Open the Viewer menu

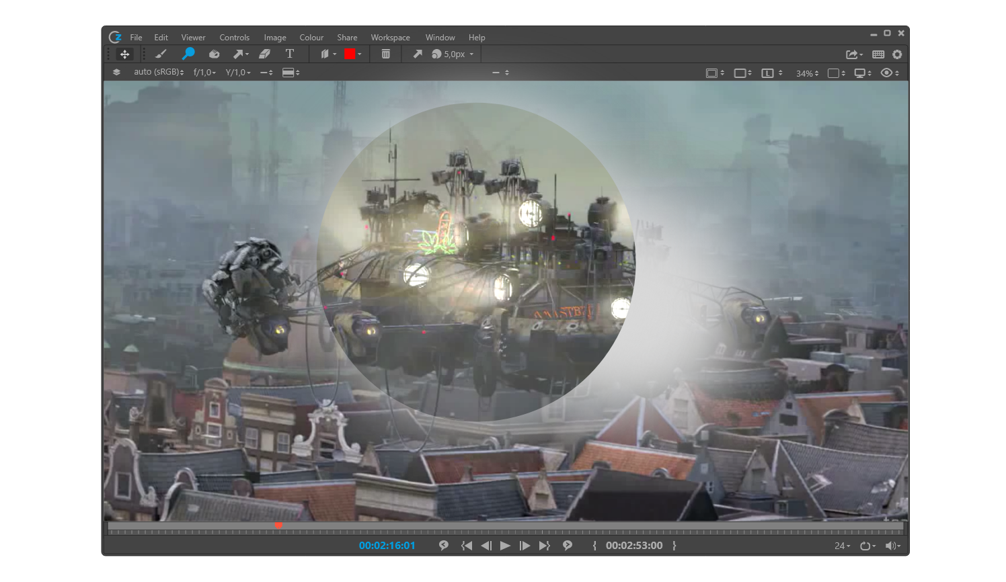coord(193,38)
